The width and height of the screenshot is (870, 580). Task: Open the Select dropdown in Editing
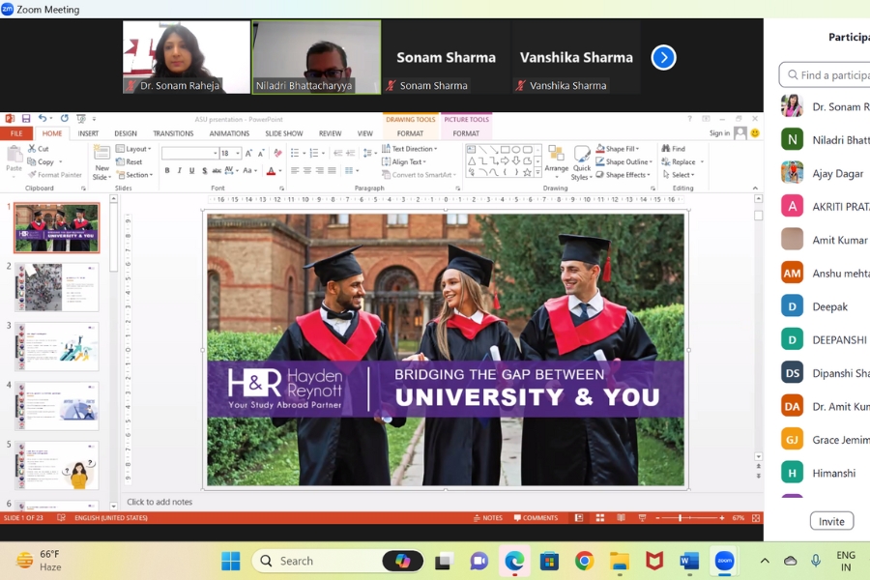point(678,175)
